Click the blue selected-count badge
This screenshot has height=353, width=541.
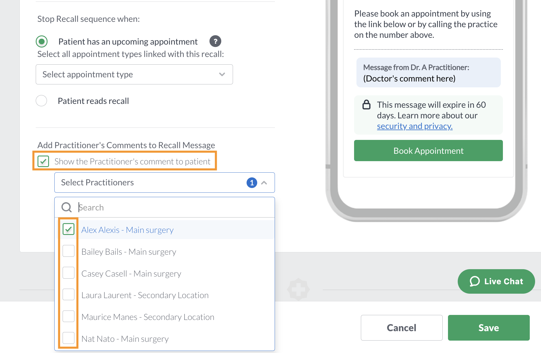[x=252, y=183]
